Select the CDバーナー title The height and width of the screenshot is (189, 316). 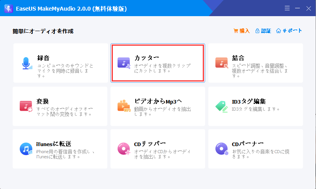pos(248,144)
